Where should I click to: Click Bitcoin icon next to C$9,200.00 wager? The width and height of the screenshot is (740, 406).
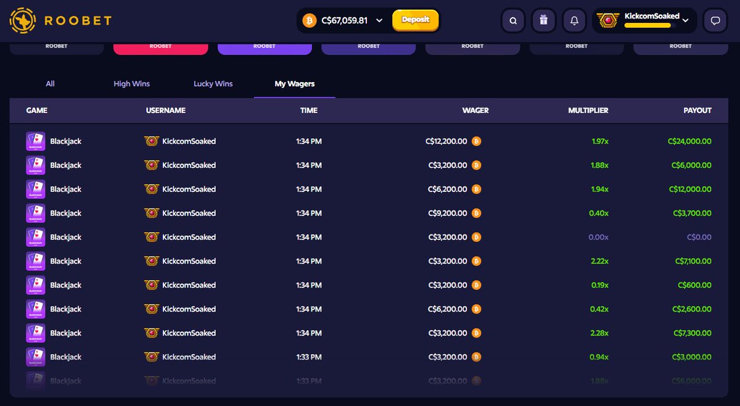tap(476, 213)
